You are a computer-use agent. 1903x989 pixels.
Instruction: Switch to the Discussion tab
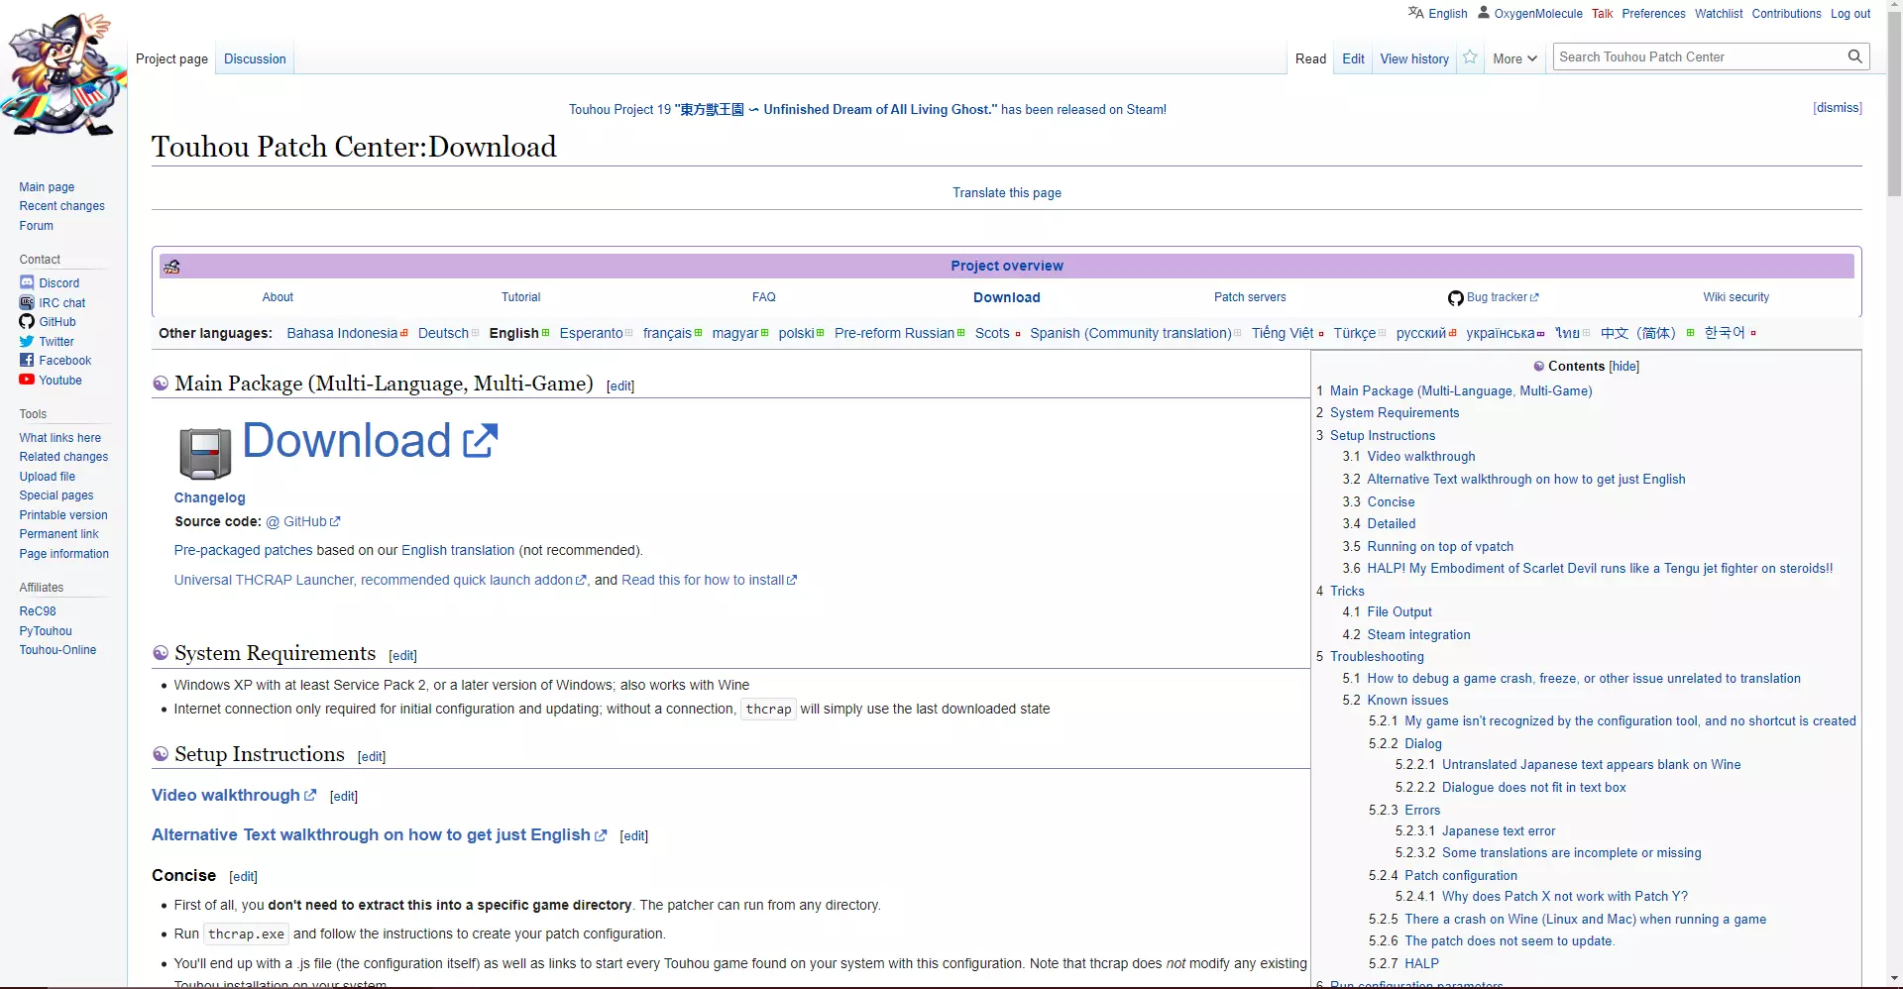coord(255,59)
